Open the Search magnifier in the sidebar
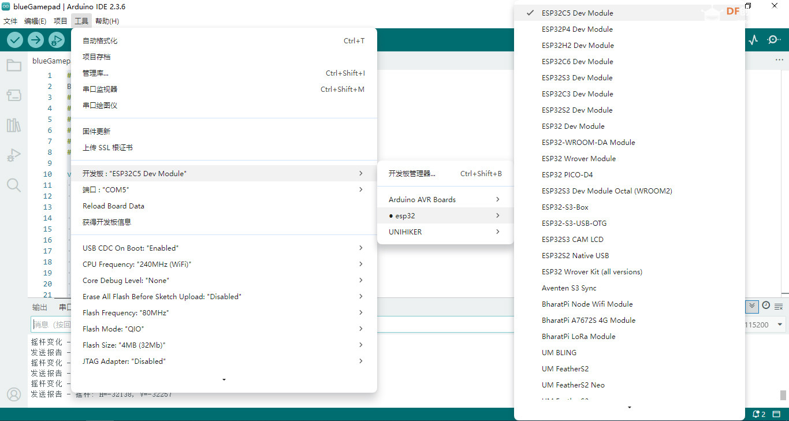Viewport: 789px width, 421px height. coord(14,185)
